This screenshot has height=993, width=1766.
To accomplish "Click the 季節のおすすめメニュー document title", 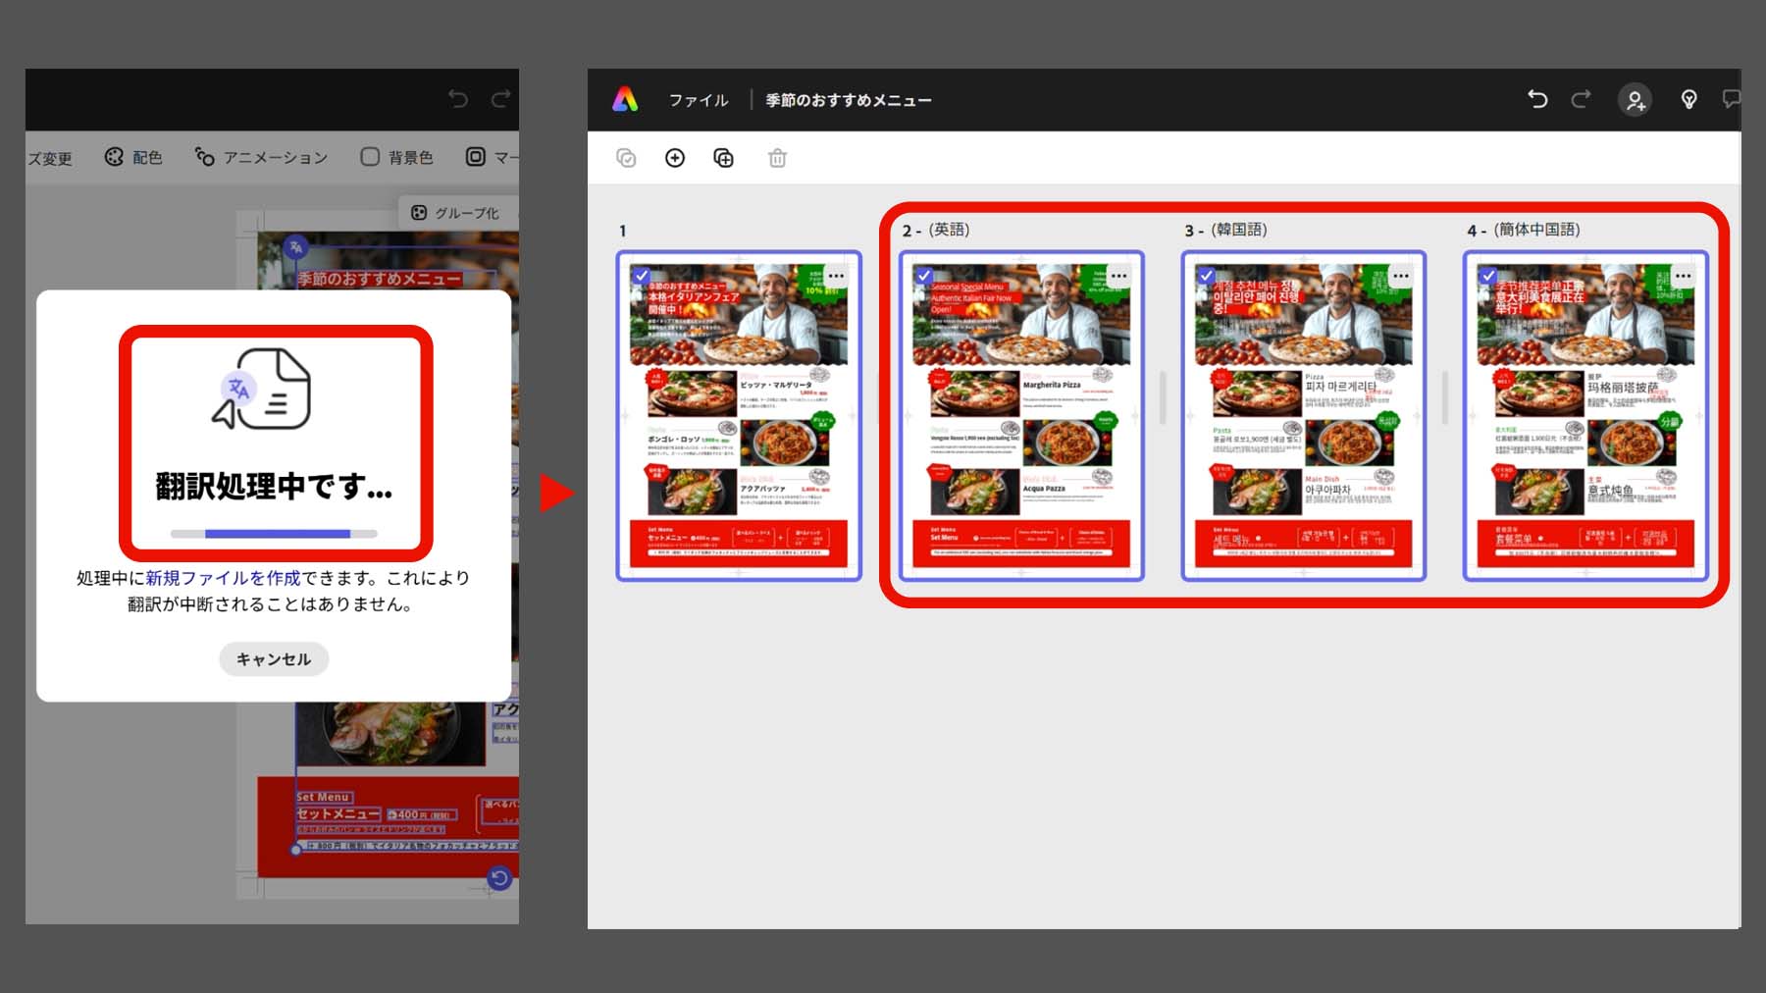I will point(849,100).
